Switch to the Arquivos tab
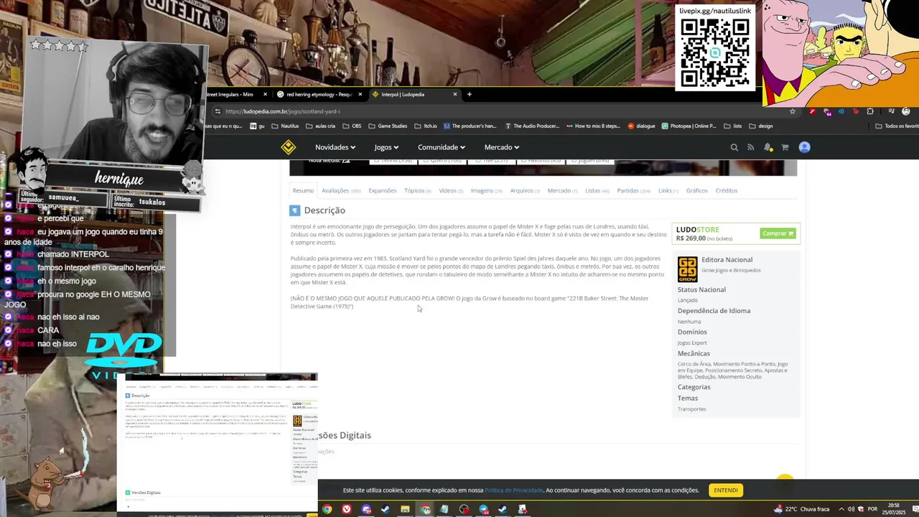The image size is (919, 517). pyautogui.click(x=526, y=190)
